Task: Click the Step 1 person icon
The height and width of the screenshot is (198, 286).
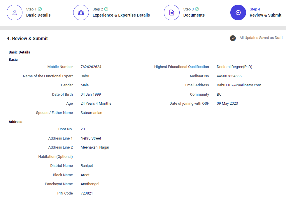Action: (x=15, y=13)
